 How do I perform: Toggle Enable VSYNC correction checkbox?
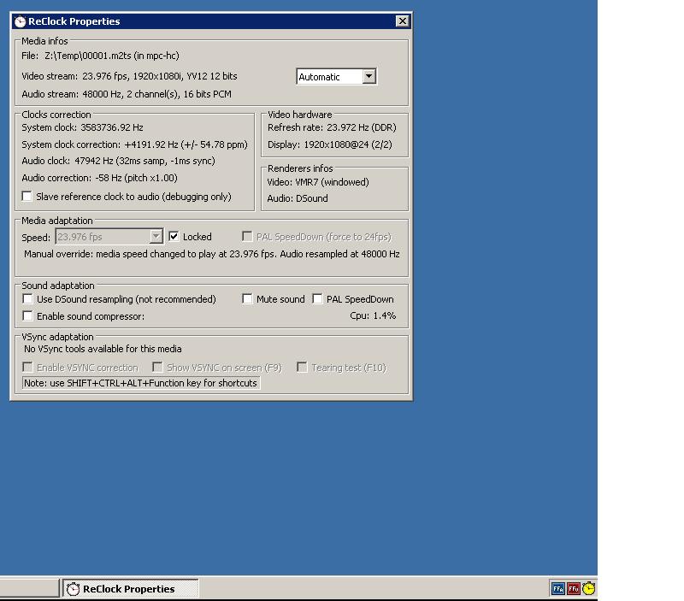pyautogui.click(x=27, y=368)
